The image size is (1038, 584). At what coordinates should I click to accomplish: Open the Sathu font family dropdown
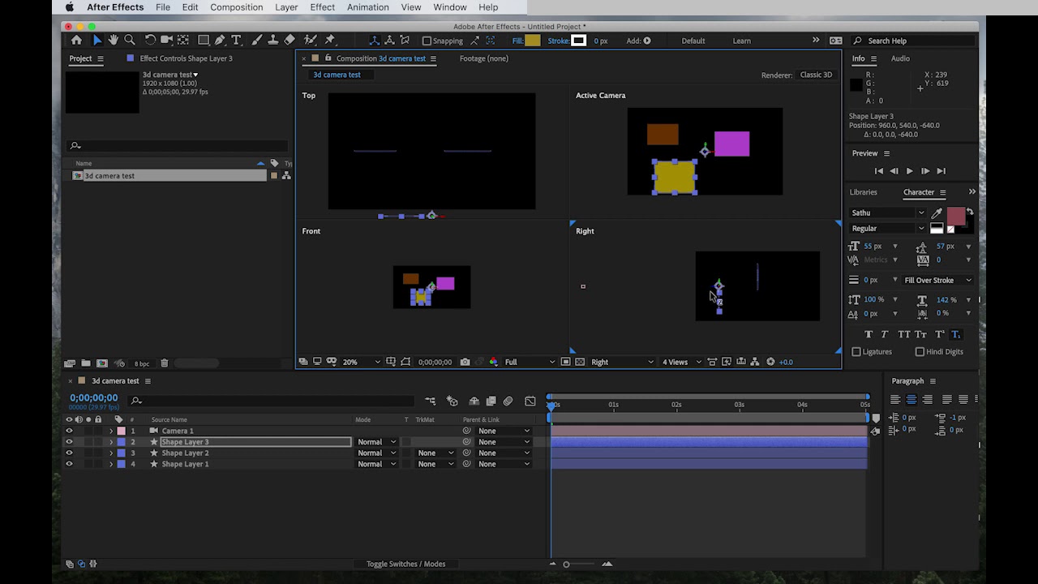[887, 213]
